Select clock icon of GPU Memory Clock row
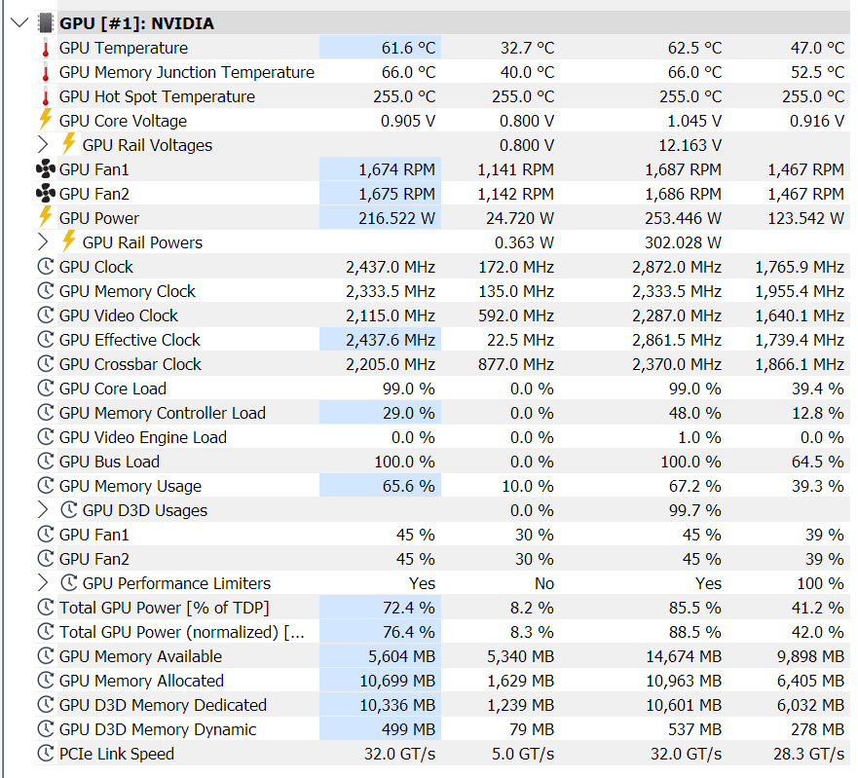The height and width of the screenshot is (778, 858). pos(46,291)
